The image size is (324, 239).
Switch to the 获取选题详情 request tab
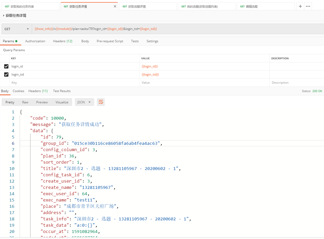tap(148, 6)
